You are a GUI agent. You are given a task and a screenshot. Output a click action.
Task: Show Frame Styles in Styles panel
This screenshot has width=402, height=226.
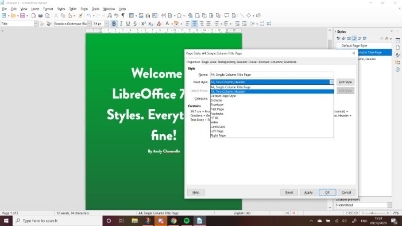click(349, 38)
